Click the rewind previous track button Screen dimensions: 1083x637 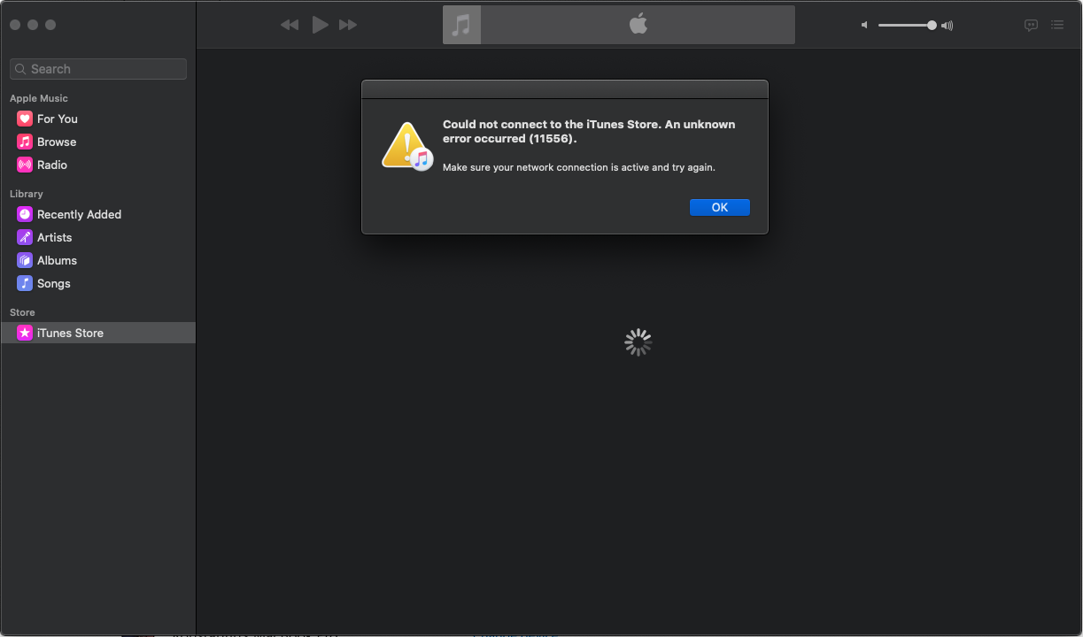pos(290,25)
